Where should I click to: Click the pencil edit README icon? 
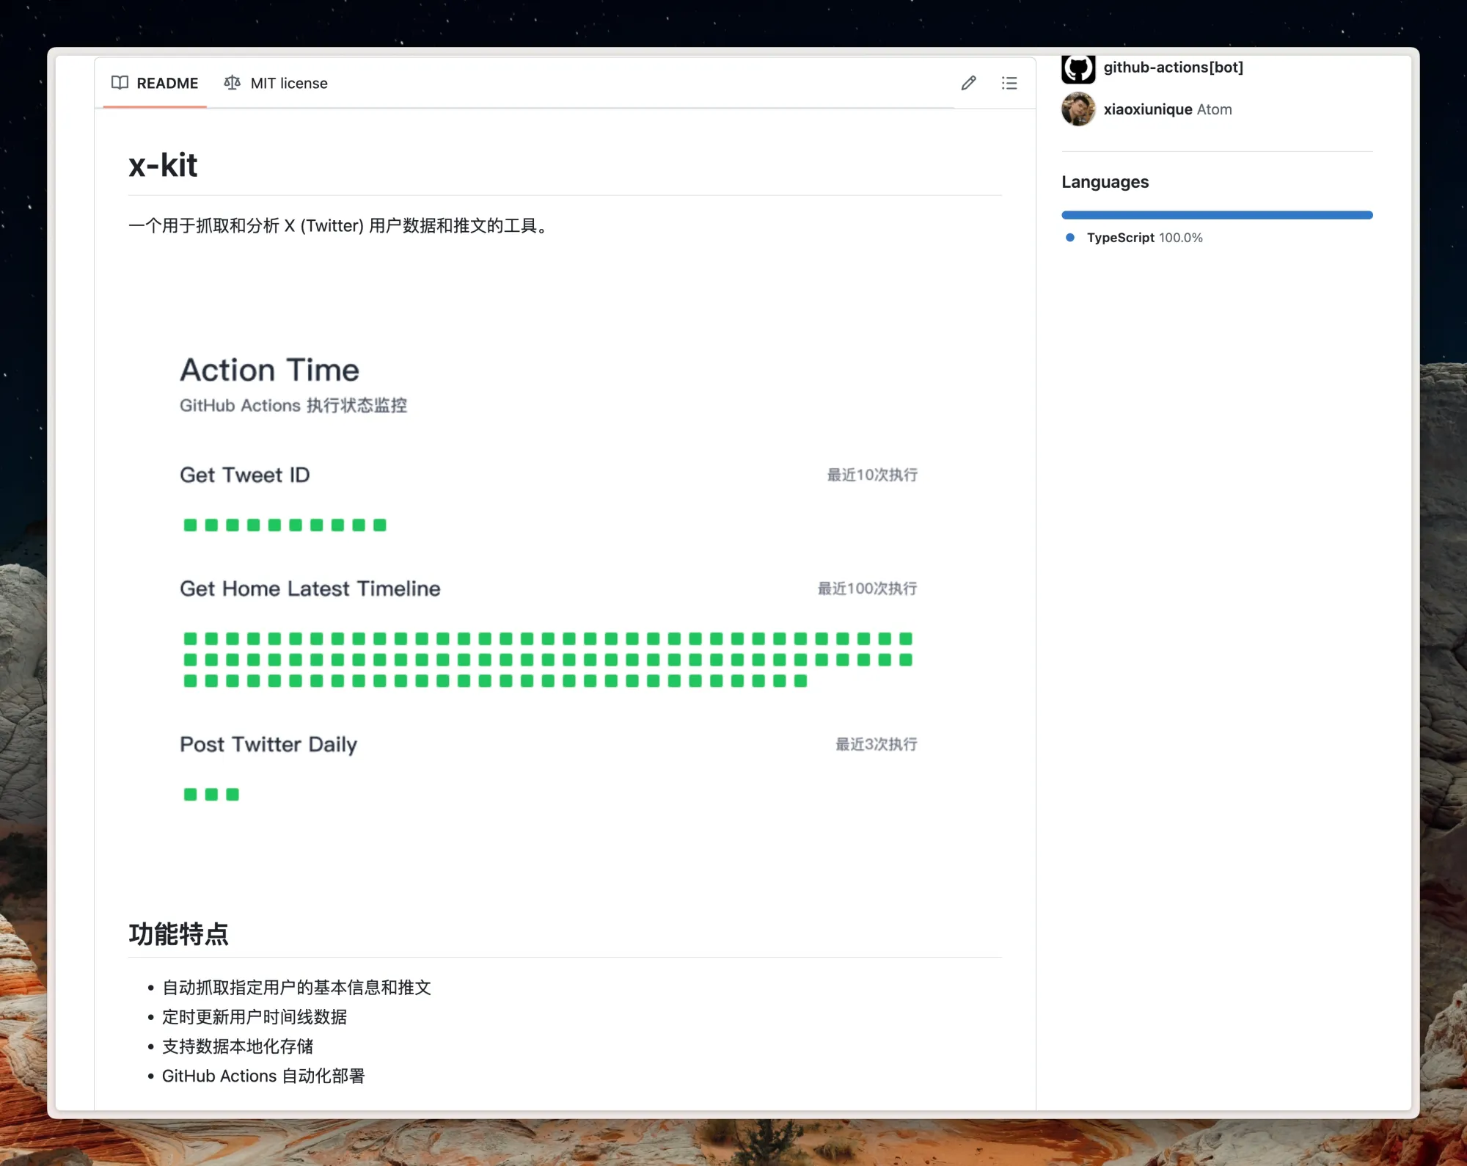click(968, 83)
